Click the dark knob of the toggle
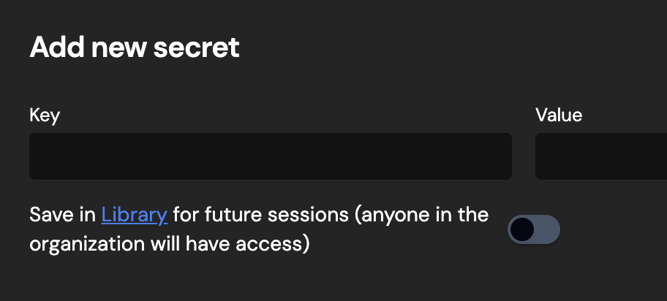The height and width of the screenshot is (301, 667). [522, 229]
